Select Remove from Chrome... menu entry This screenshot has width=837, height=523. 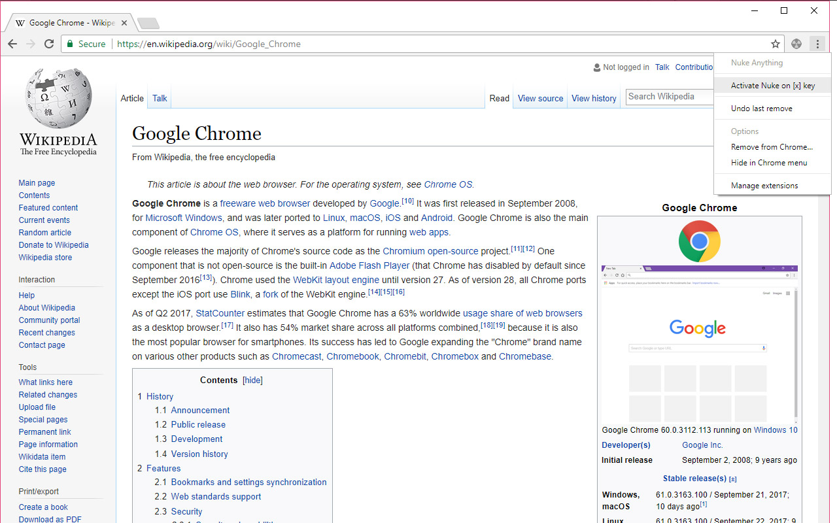[772, 147]
